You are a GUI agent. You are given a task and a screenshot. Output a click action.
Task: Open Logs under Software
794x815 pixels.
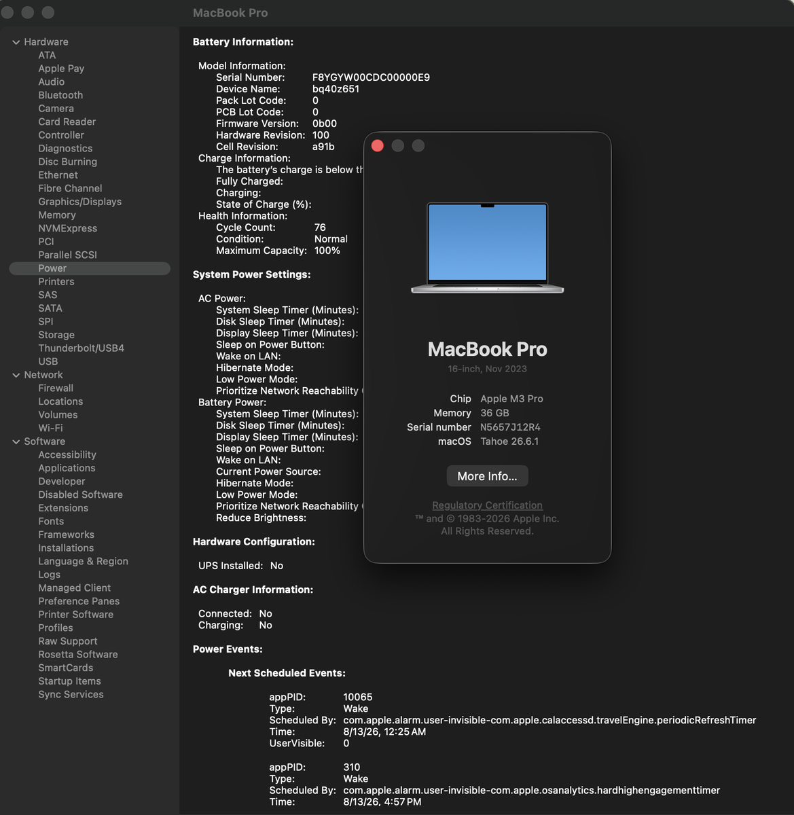click(x=49, y=575)
